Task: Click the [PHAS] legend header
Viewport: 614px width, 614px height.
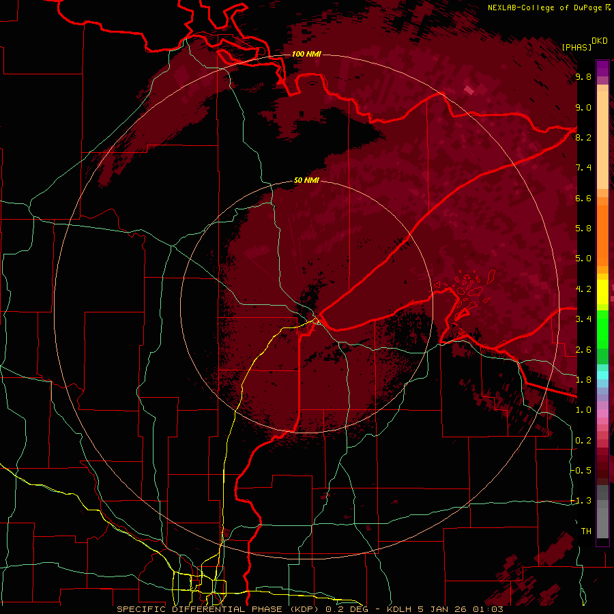Action: [x=576, y=47]
